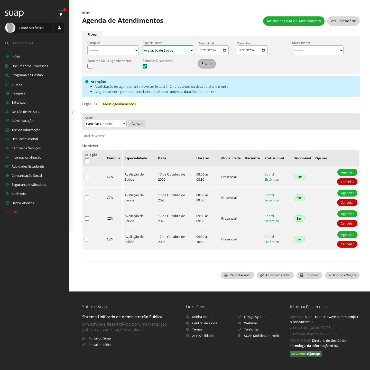The image size is (370, 370).
Task: Enable Somente Meus Agendamentos checkbox
Action: click(x=90, y=66)
